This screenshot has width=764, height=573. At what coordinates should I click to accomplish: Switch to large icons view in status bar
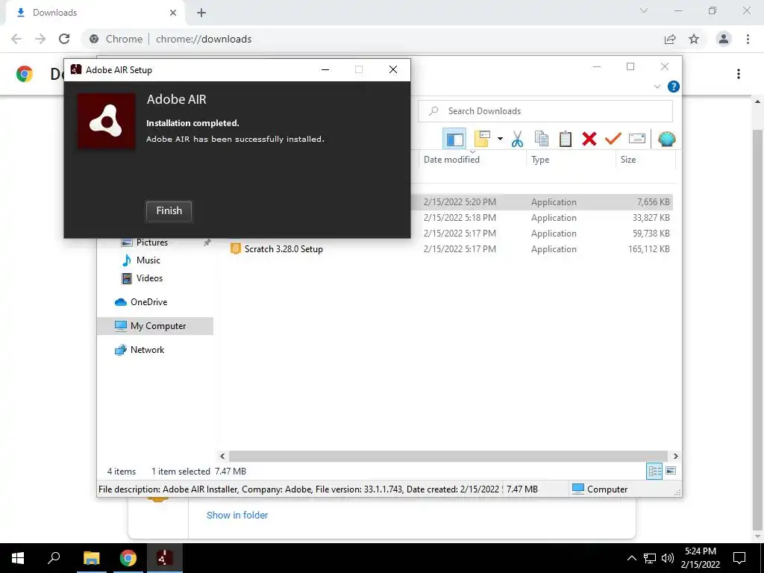pyautogui.click(x=671, y=471)
